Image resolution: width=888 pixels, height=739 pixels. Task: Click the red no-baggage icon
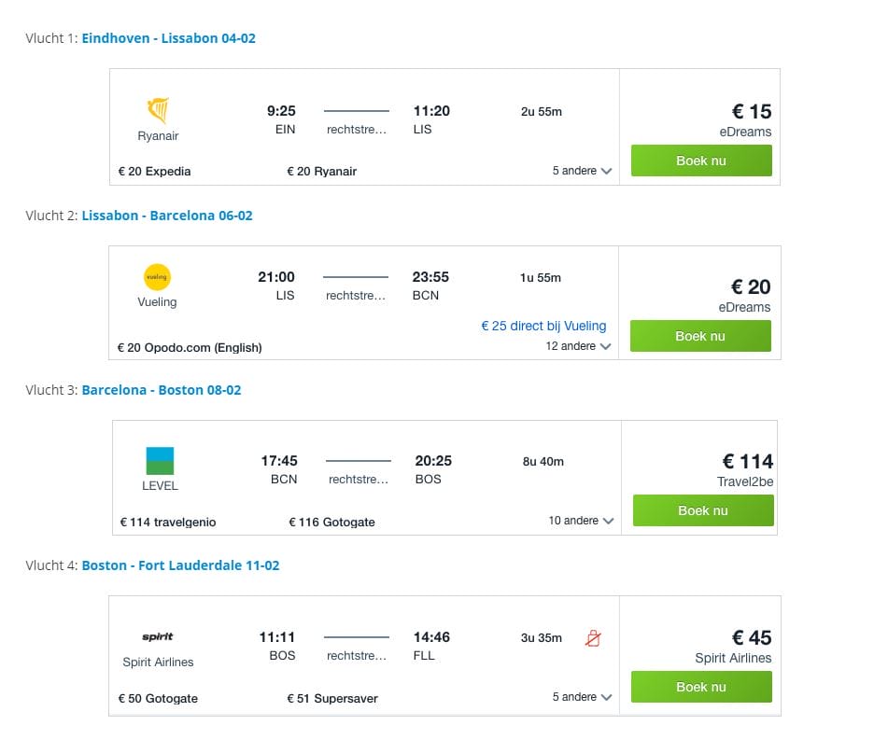[593, 638]
